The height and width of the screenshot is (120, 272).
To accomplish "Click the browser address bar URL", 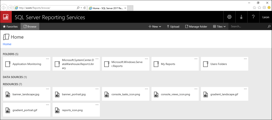I will point(35,8).
